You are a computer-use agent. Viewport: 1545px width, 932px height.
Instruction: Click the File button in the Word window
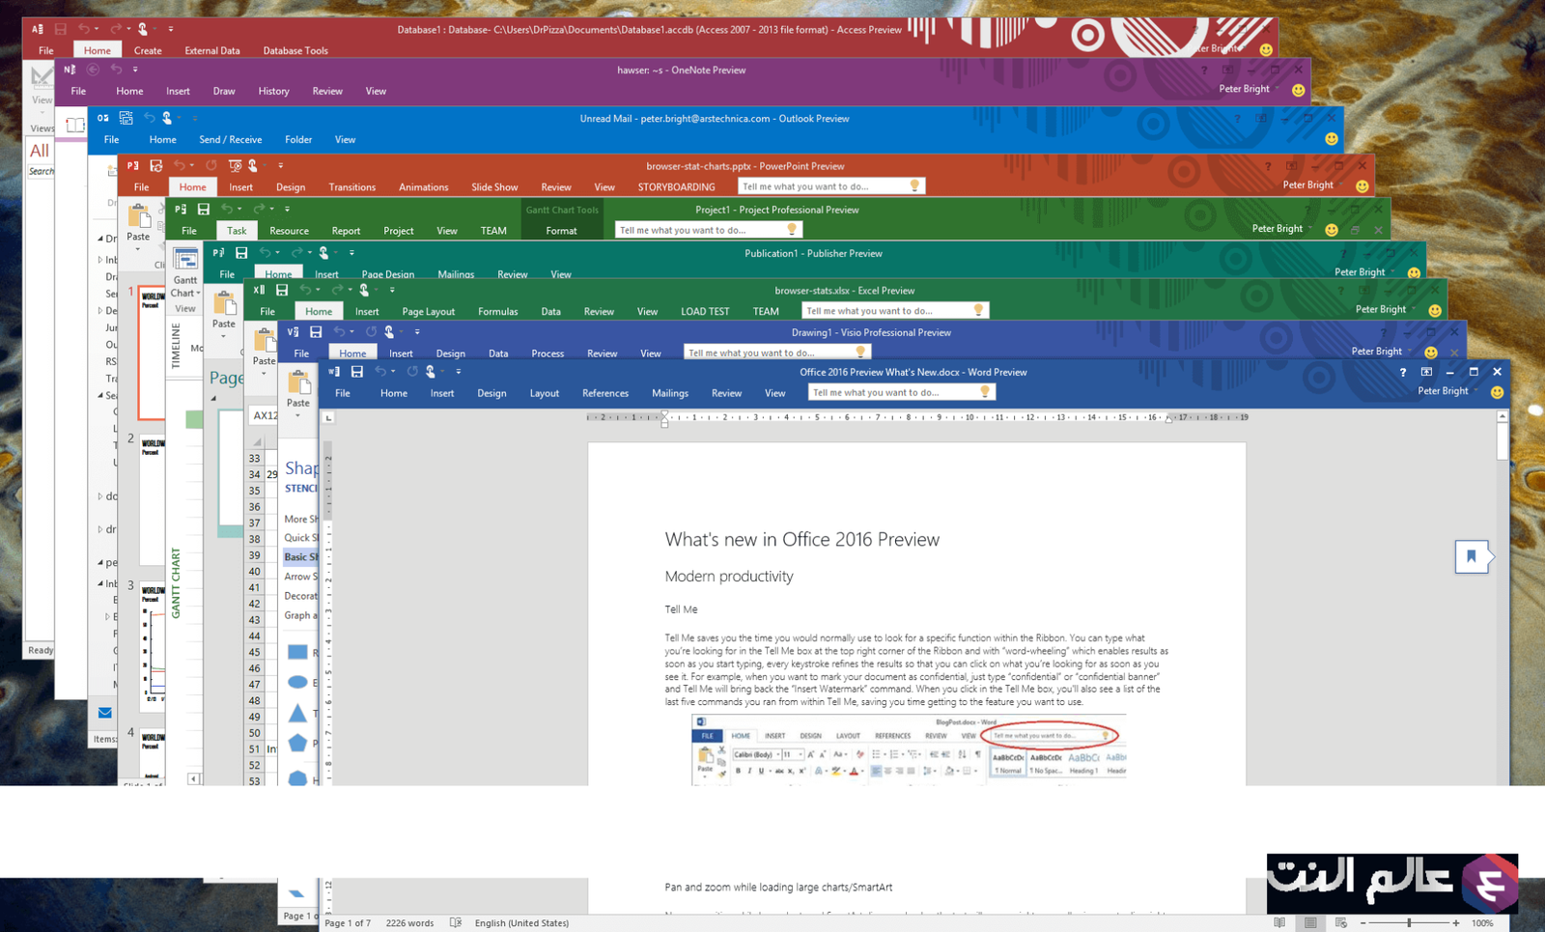[x=343, y=393]
